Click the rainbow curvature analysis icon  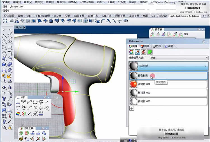click(x=18, y=114)
